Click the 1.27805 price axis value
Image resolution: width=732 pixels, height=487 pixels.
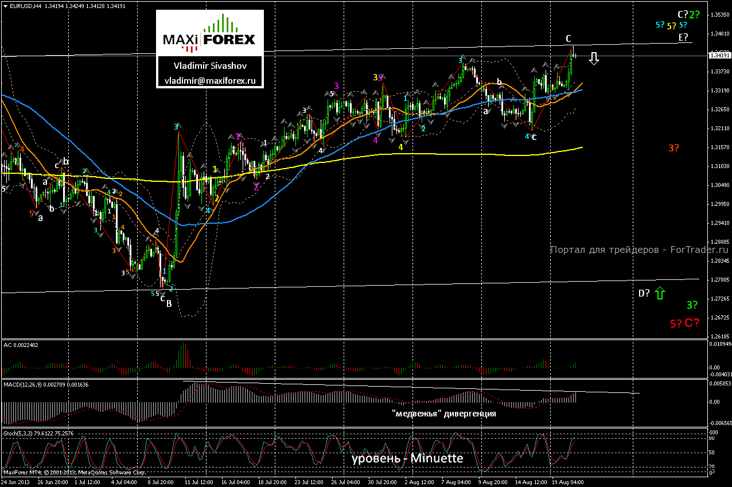(x=720, y=279)
